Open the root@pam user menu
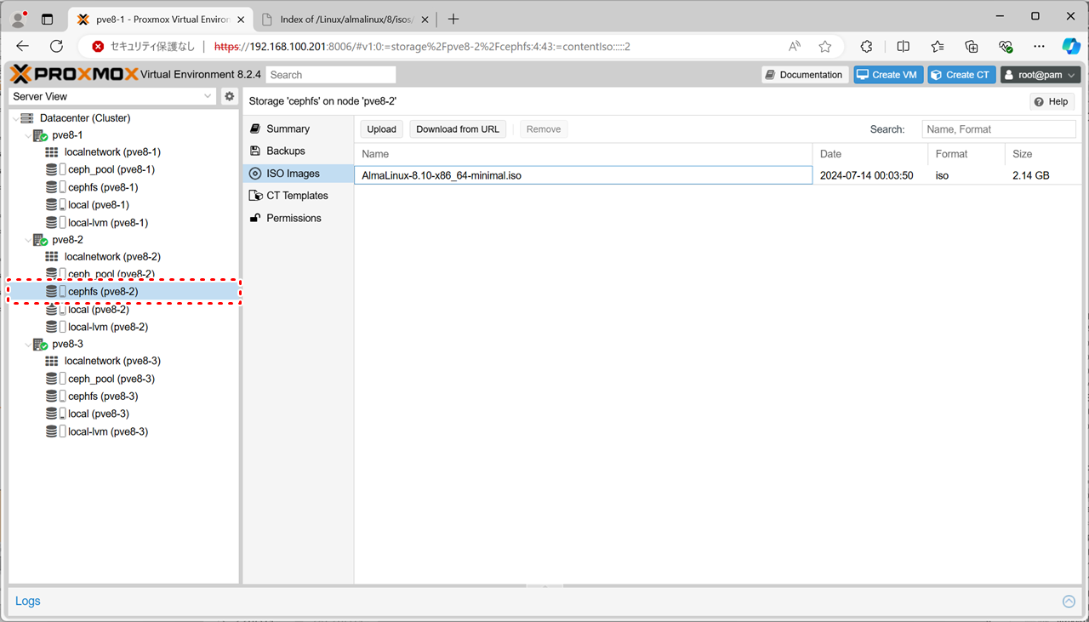The image size is (1089, 622). (1040, 75)
